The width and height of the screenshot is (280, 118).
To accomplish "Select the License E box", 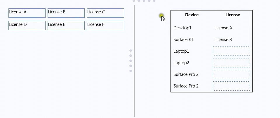I will (66, 26).
